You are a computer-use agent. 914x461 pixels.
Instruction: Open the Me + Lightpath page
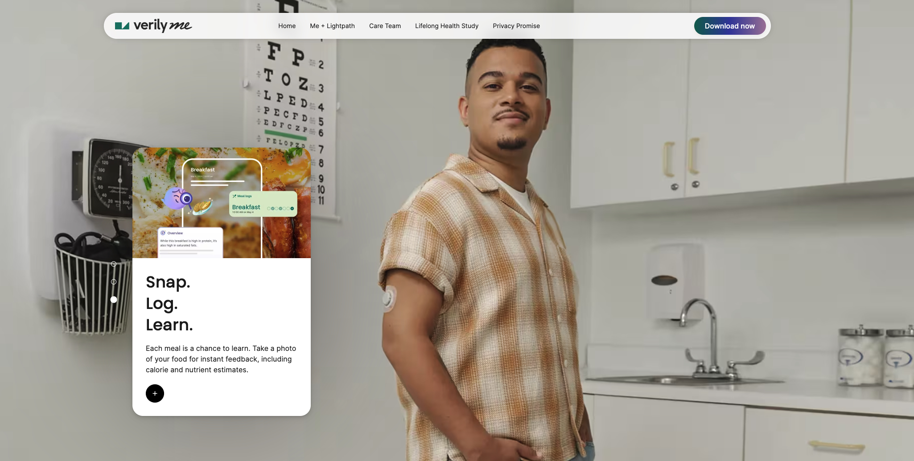point(332,26)
